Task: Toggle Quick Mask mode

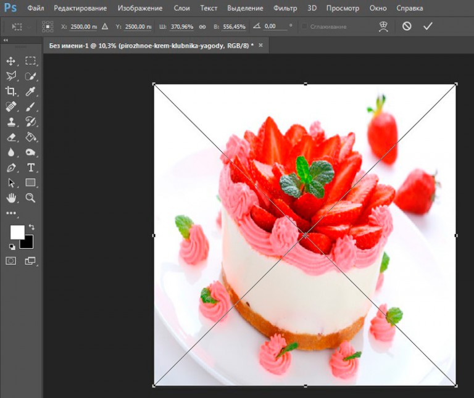Action: point(10,261)
